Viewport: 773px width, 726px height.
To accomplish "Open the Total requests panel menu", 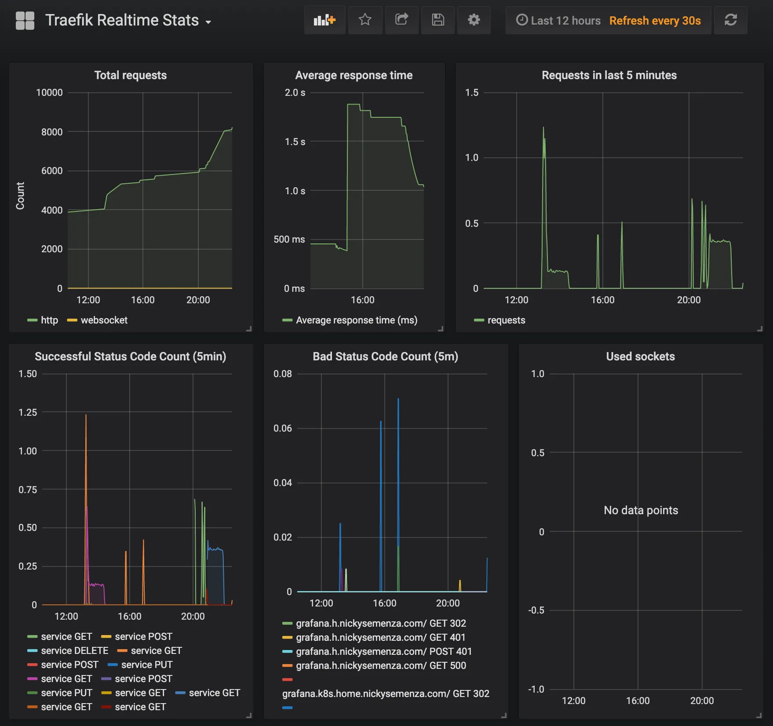I will 131,75.
